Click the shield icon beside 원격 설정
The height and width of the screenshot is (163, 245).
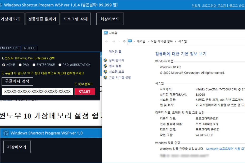point(105,66)
